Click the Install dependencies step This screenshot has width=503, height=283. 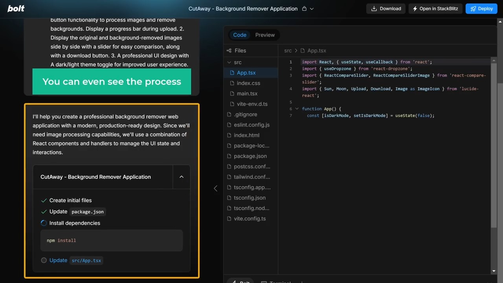75,223
